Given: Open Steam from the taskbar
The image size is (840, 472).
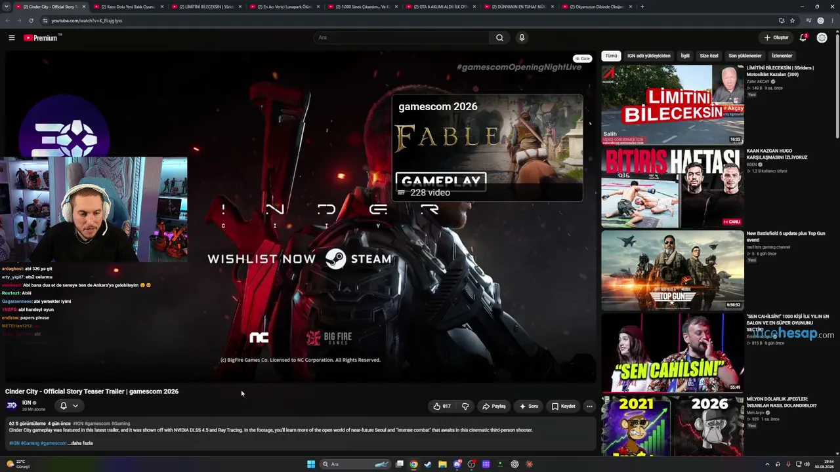Looking at the screenshot, I should (428, 464).
